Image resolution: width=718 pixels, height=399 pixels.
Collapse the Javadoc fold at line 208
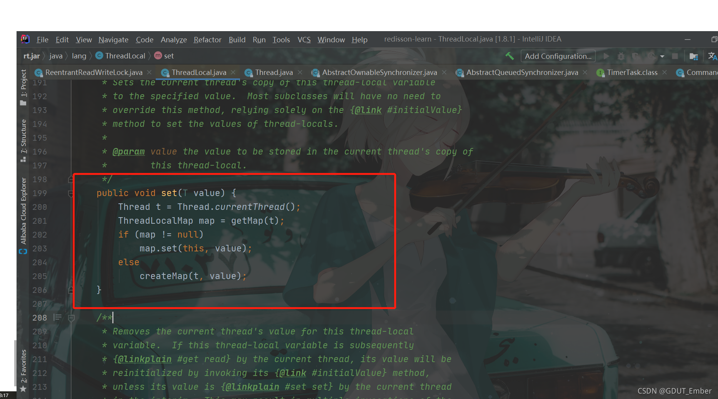click(x=71, y=318)
